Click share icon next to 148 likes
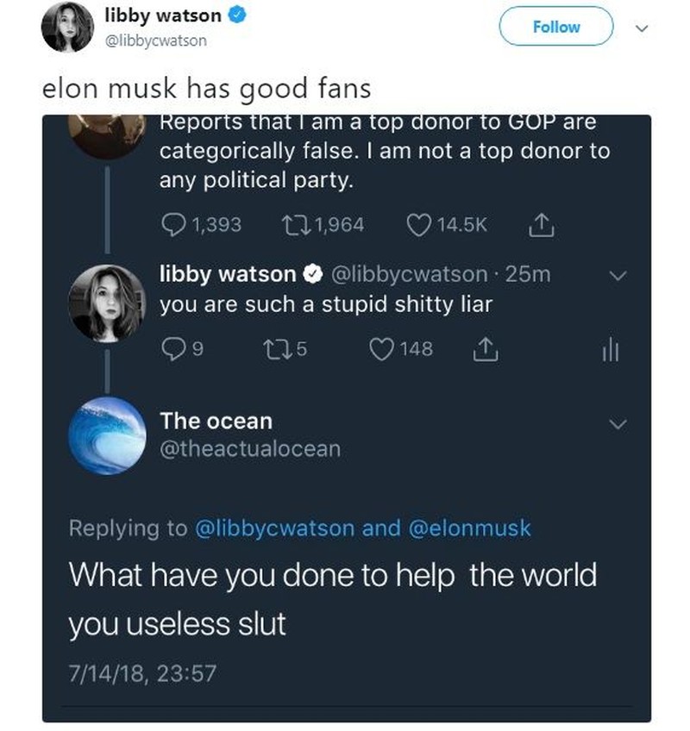Viewport: 690px width, 731px height. pyautogui.click(x=485, y=349)
